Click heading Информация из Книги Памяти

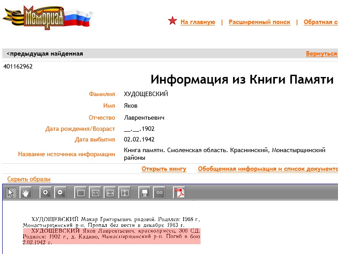[242, 79]
